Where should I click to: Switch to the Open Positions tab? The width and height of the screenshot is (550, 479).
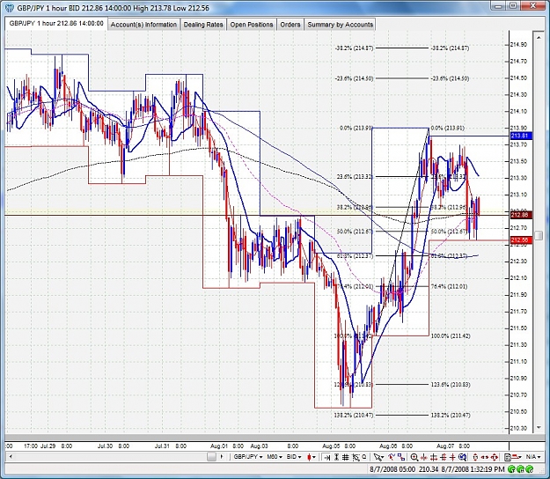click(252, 25)
